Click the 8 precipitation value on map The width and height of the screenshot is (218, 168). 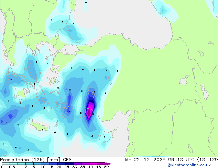[x=70, y=90]
